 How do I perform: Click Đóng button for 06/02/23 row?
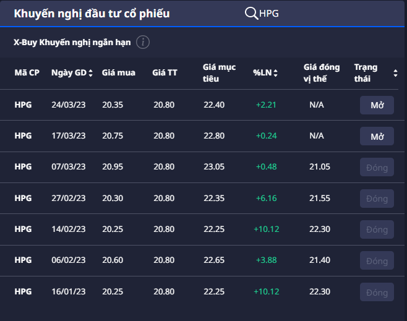377,260
